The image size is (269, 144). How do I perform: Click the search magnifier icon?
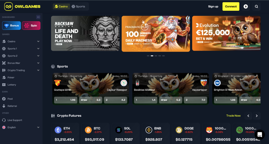pyautogui.click(x=256, y=6)
